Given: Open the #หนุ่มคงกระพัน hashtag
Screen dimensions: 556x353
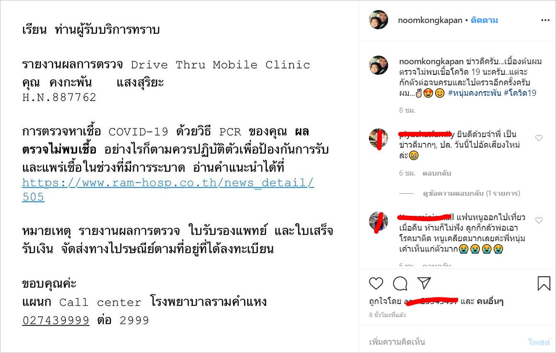Looking at the screenshot, I should point(474,93).
